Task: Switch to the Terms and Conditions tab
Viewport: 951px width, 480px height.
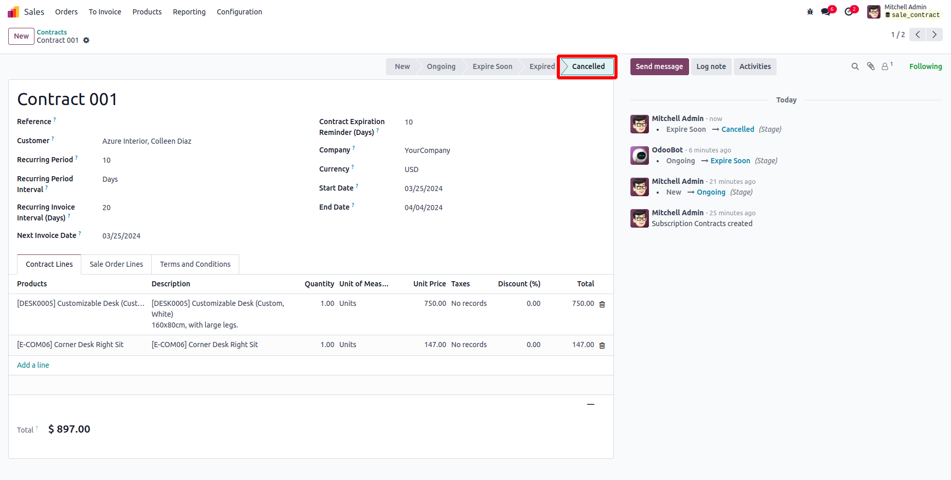Action: (x=195, y=264)
